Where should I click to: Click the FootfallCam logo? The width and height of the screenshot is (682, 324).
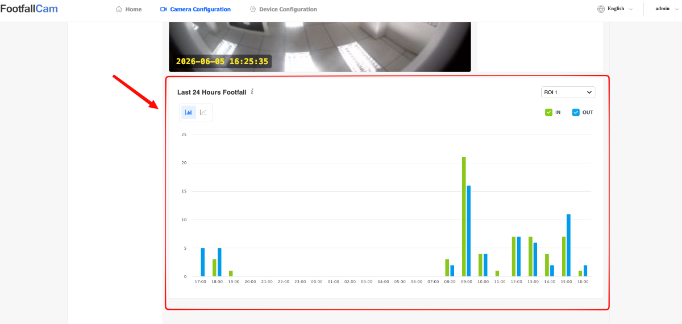(29, 9)
